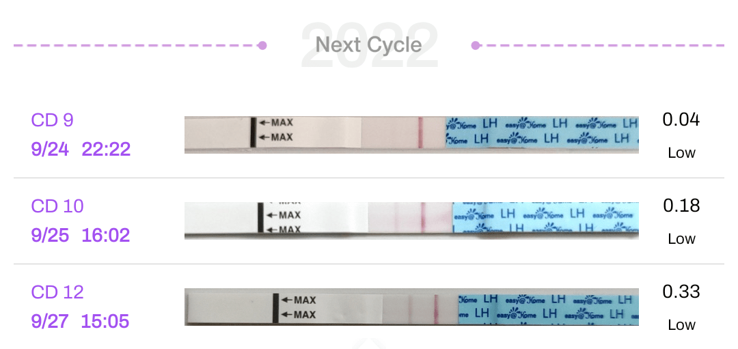Click the 9/27 15:05 timestamp
738x349 pixels.
pyautogui.click(x=81, y=321)
